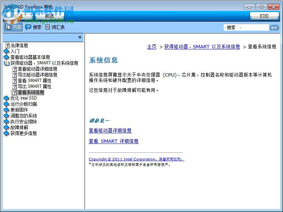Viewport: 283px width, 212px height.
Task: Follow the 主页 breadcrumb link
Action: click(x=152, y=47)
